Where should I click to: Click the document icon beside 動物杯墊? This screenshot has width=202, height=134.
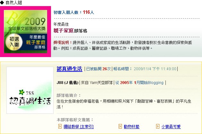pyautogui.click(x=120, y=126)
